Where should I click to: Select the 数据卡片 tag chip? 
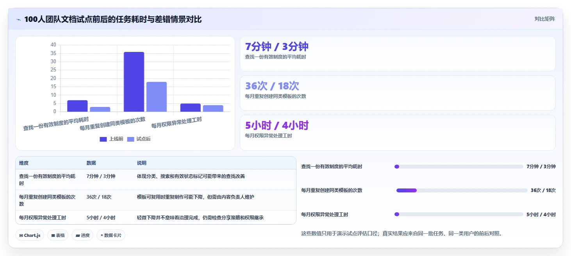pos(111,235)
